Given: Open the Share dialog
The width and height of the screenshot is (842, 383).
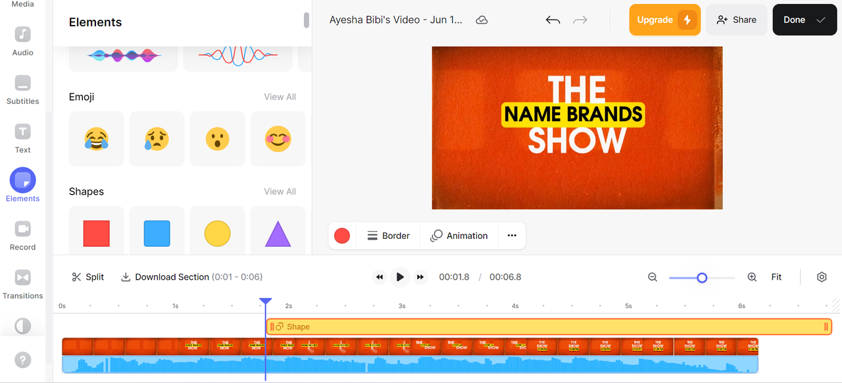Looking at the screenshot, I should (x=737, y=20).
